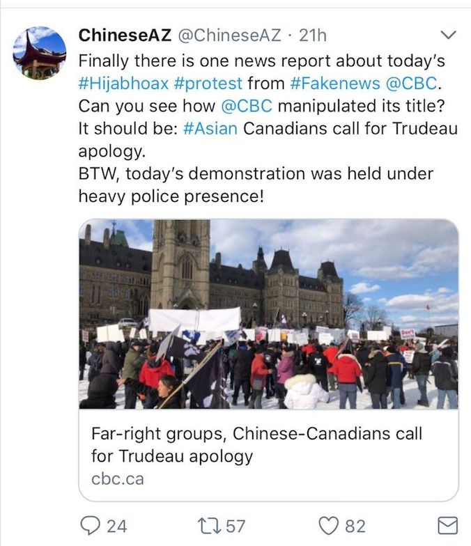This screenshot has width=471, height=546.
Task: Like the tweet with heart icon
Action: coord(328,526)
